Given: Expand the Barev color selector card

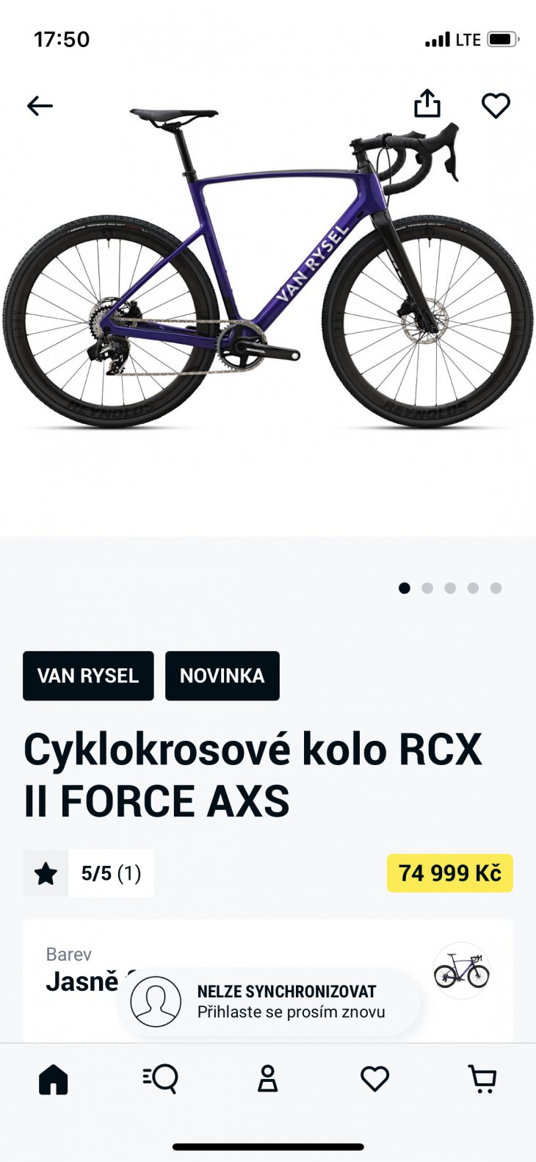Looking at the screenshot, I should tap(268, 980).
